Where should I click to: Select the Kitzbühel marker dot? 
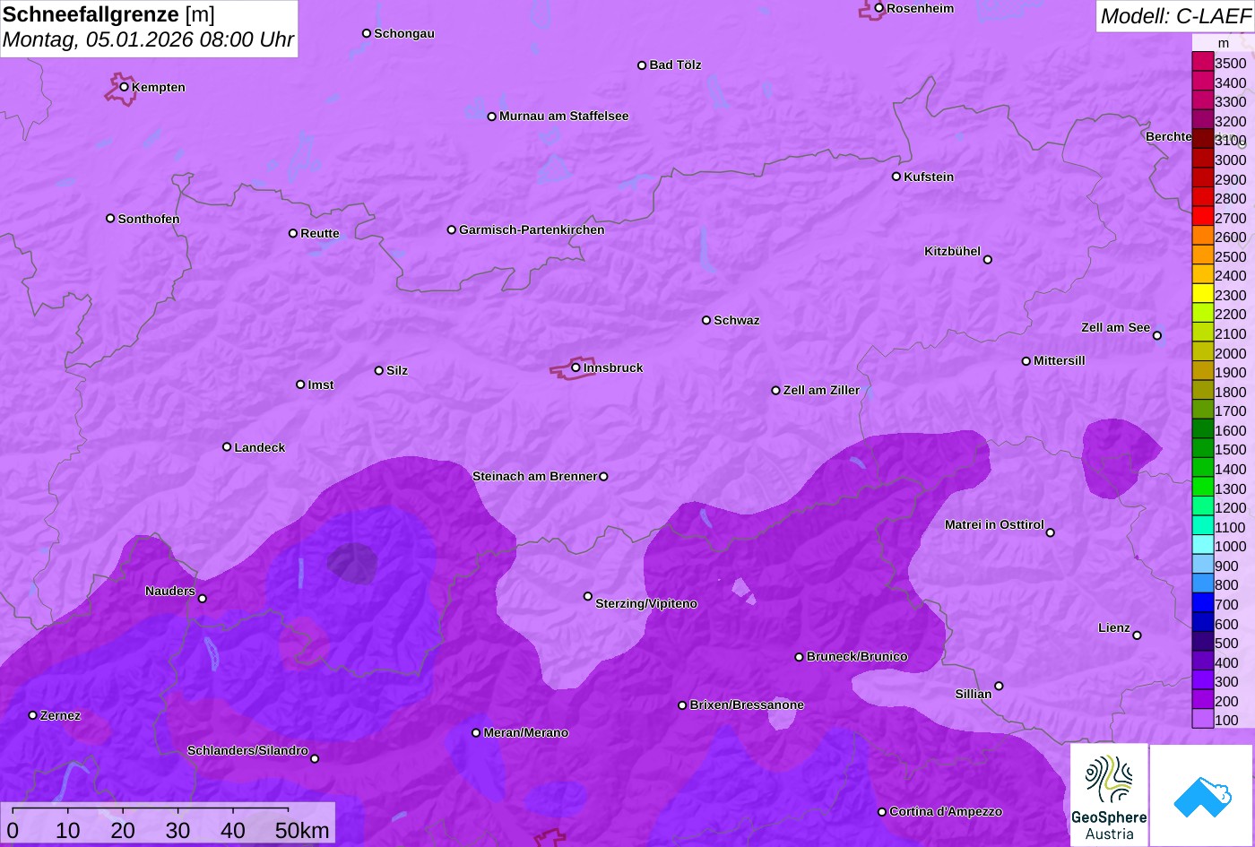[x=987, y=260]
